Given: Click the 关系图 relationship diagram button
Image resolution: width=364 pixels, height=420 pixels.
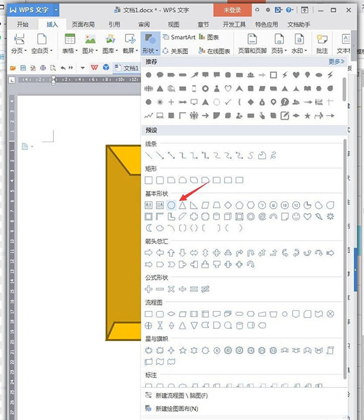Looking at the screenshot, I should click(175, 51).
